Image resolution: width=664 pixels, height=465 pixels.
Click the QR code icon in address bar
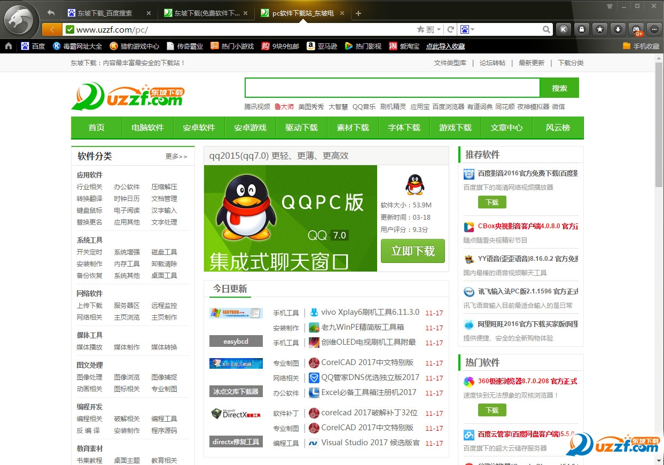point(431,29)
